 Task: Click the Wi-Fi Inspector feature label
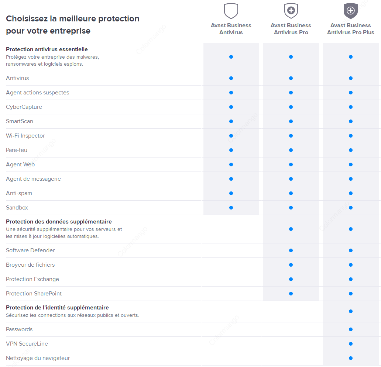pyautogui.click(x=25, y=136)
